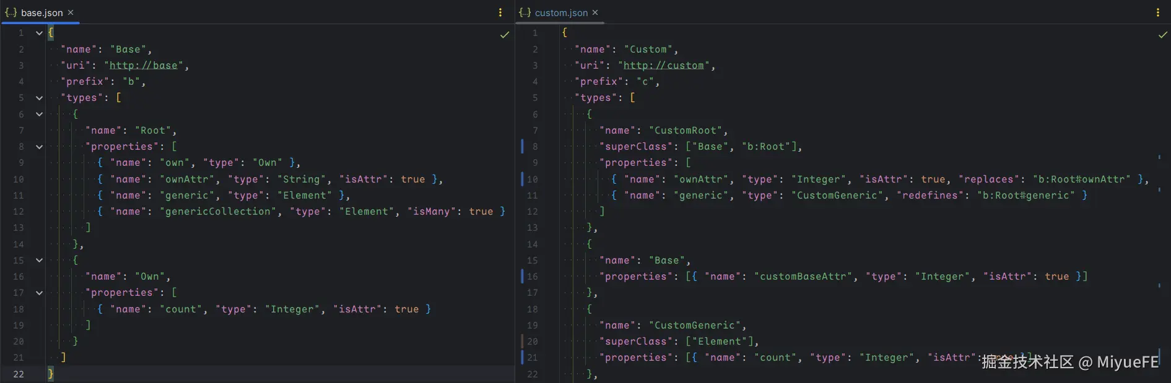Open custom.json editor options menu
The width and height of the screenshot is (1171, 383).
(x=1158, y=12)
